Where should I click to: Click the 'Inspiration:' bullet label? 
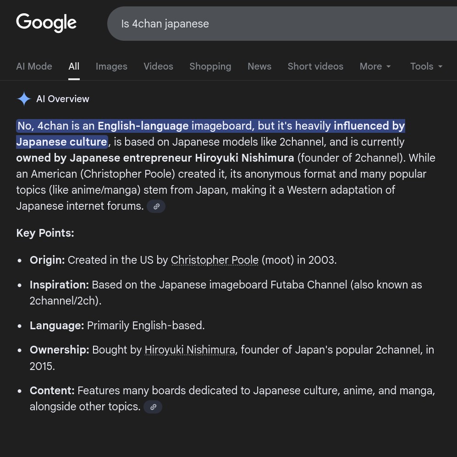point(59,285)
